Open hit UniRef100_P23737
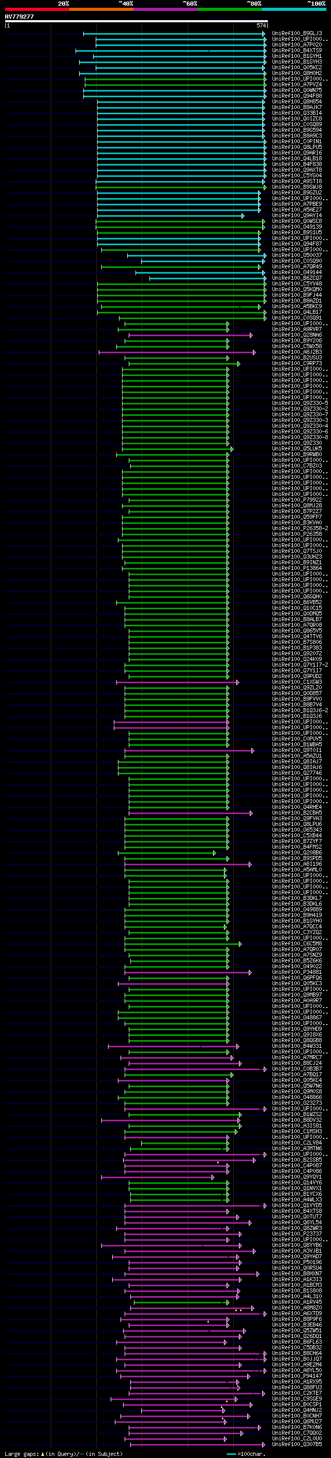The image size is (331, 1458). 297,1234
